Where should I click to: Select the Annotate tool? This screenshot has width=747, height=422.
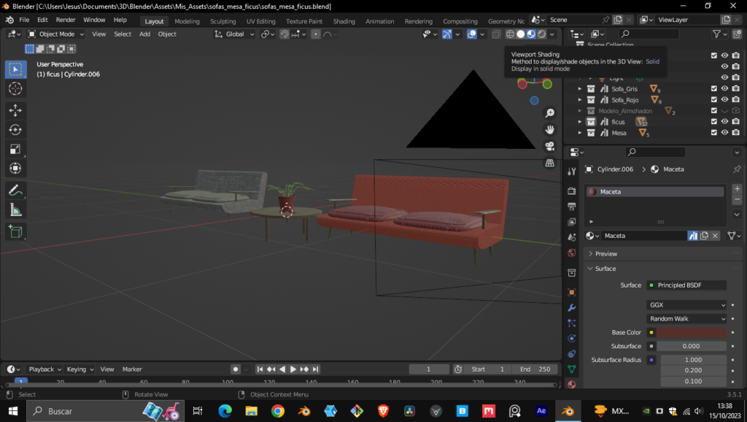(x=15, y=191)
